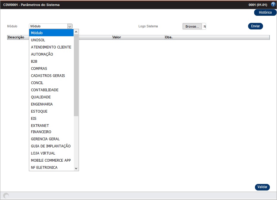
Task: Open the Histórico panel
Action: 265,12
